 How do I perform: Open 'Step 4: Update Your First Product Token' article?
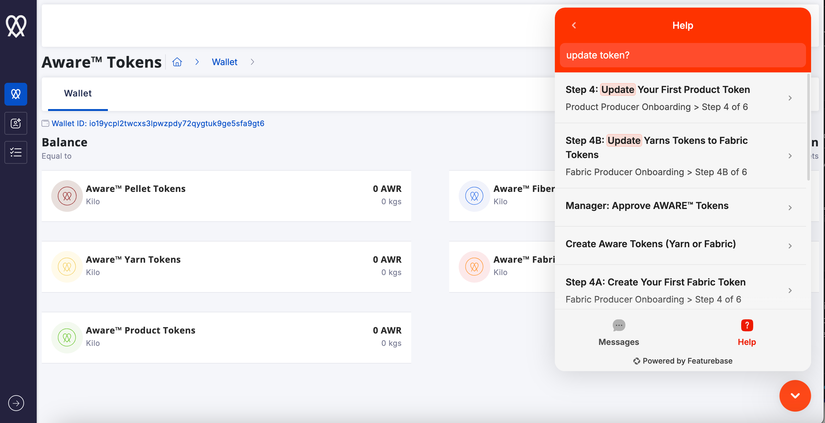pyautogui.click(x=680, y=98)
